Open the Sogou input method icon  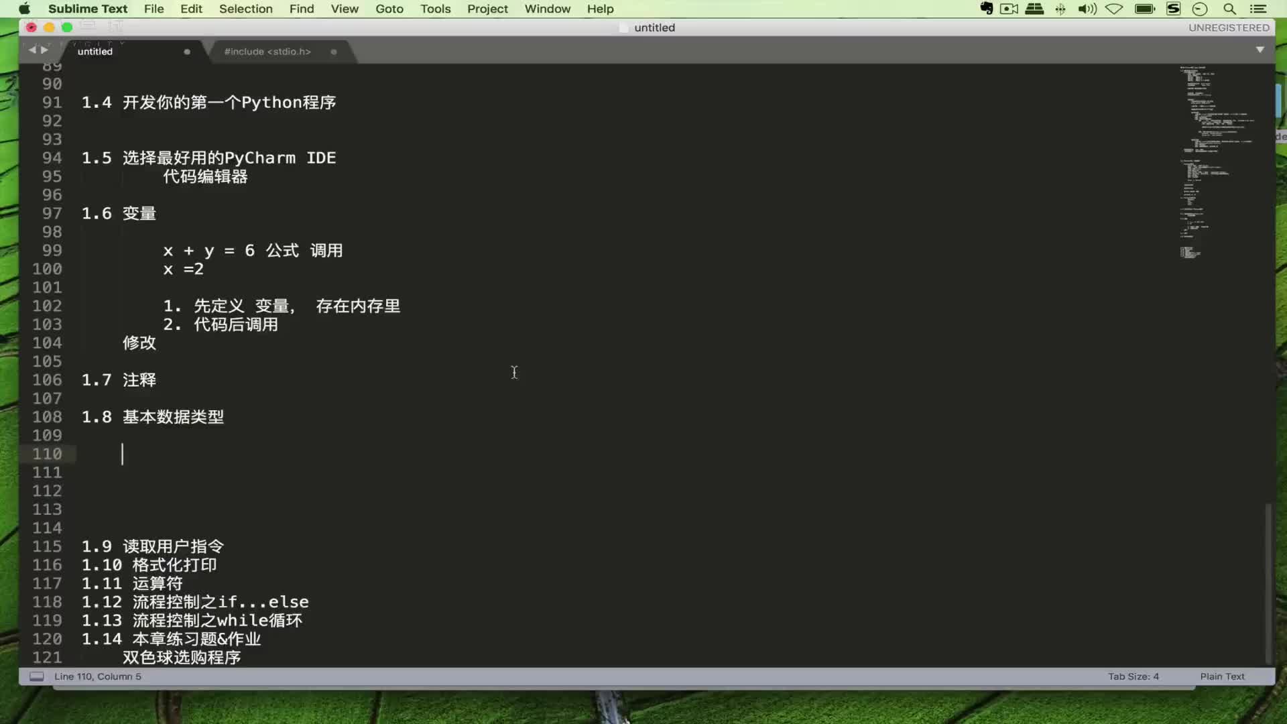pos(1173,9)
